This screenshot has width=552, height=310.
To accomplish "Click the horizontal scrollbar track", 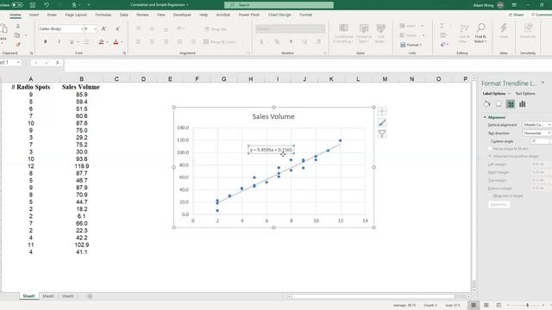I will pyautogui.click(x=373, y=296).
